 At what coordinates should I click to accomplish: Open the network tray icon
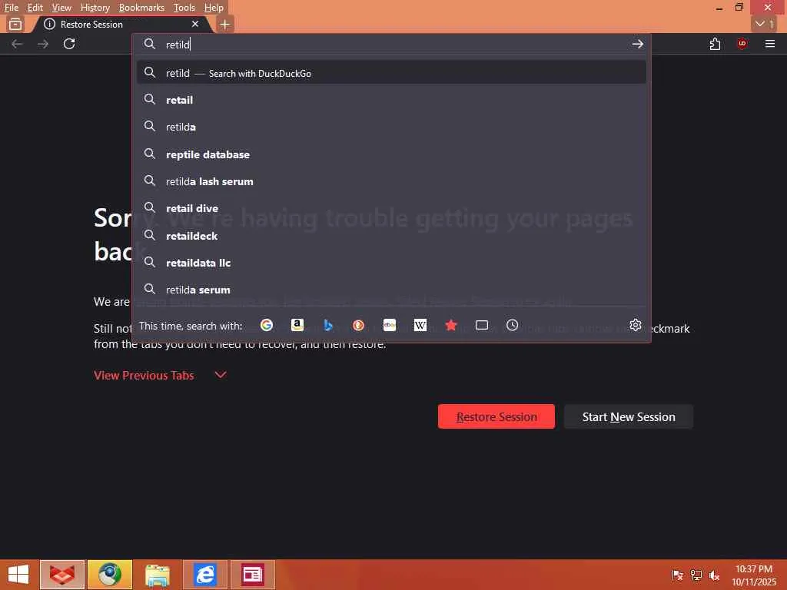[x=696, y=575]
